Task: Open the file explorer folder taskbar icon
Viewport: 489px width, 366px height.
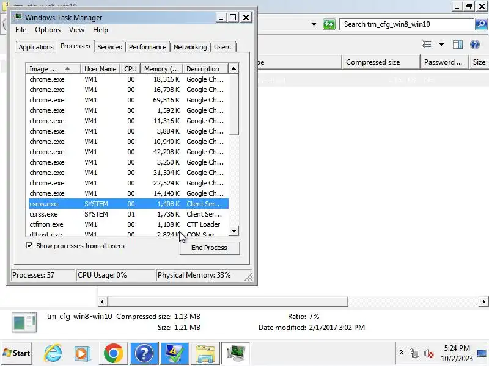Action: pos(205,354)
